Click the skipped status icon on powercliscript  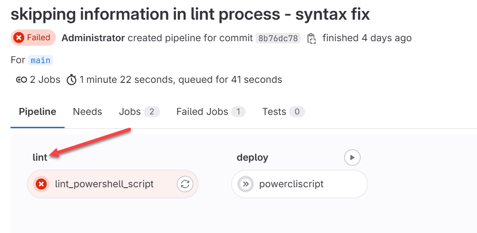(246, 184)
